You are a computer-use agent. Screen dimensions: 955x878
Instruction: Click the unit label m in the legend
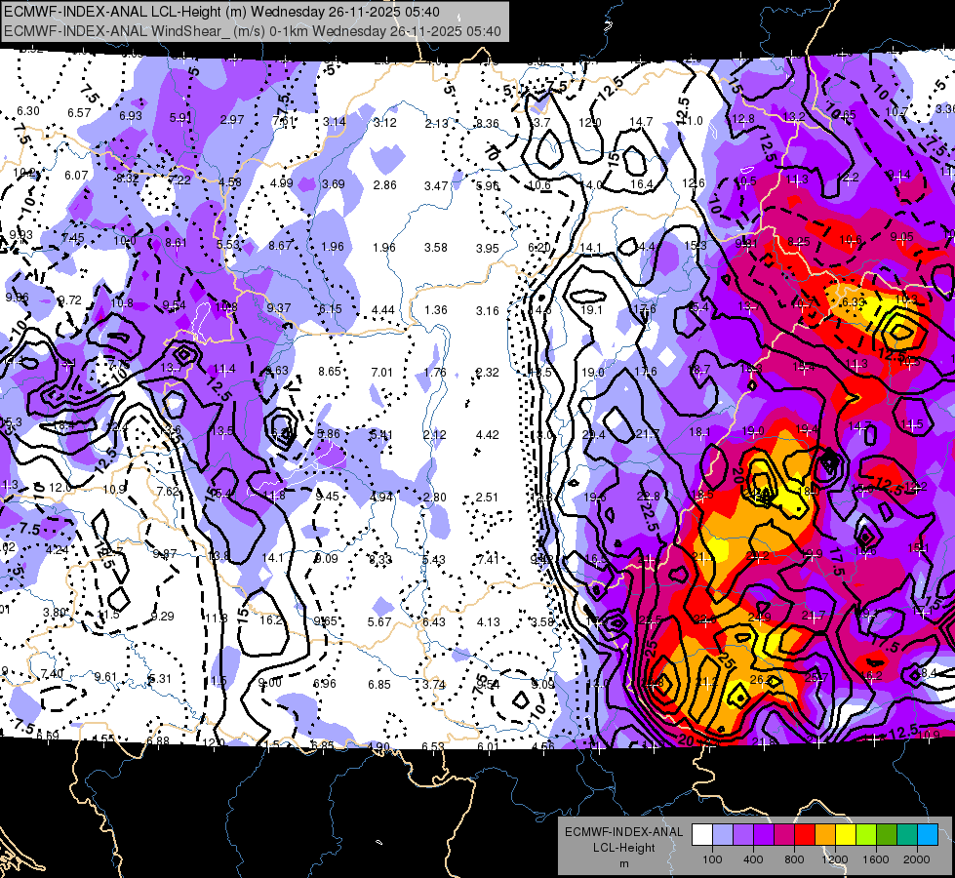coord(623,864)
